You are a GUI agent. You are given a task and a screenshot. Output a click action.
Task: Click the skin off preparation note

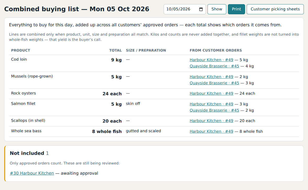coord(133,104)
